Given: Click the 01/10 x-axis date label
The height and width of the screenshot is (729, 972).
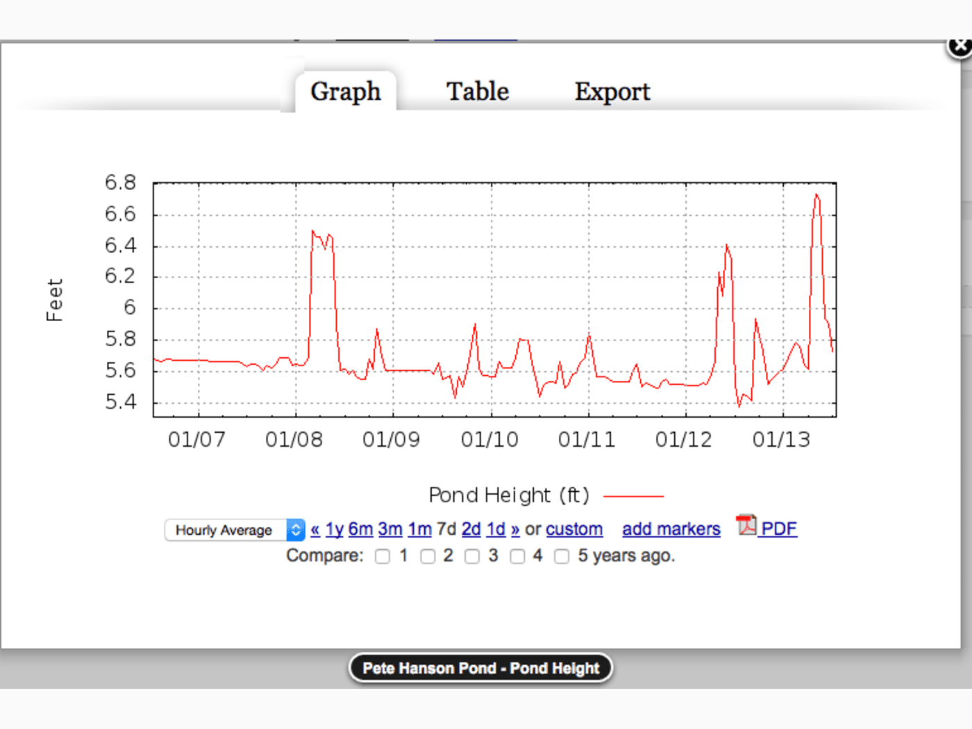Looking at the screenshot, I should pos(489,440).
